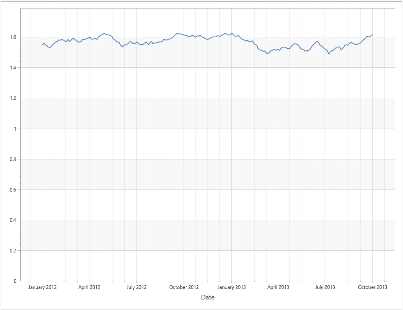403x310 pixels.
Task: Click the 'July 2013' x-axis label
Action: pos(325,287)
